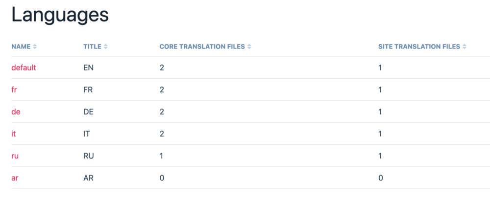The height and width of the screenshot is (198, 490).
Task: Open the de language link
Action: 16,112
